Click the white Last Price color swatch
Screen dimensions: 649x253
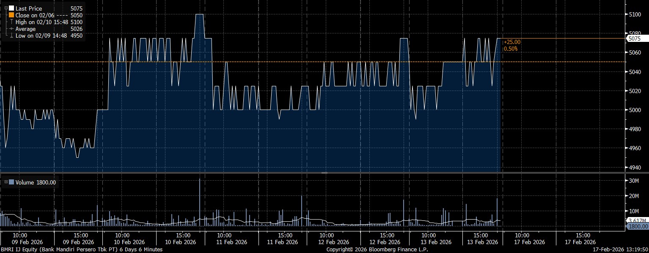(11, 8)
